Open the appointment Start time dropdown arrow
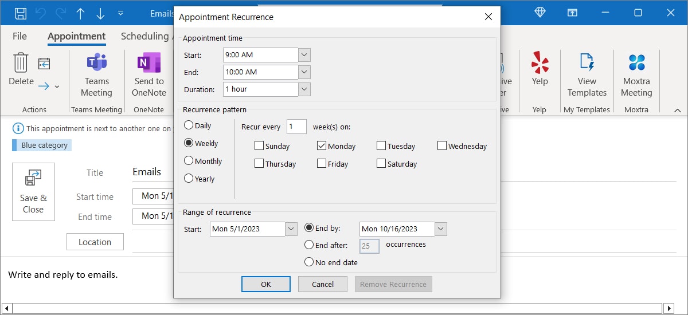This screenshot has height=315, width=688. (x=304, y=55)
